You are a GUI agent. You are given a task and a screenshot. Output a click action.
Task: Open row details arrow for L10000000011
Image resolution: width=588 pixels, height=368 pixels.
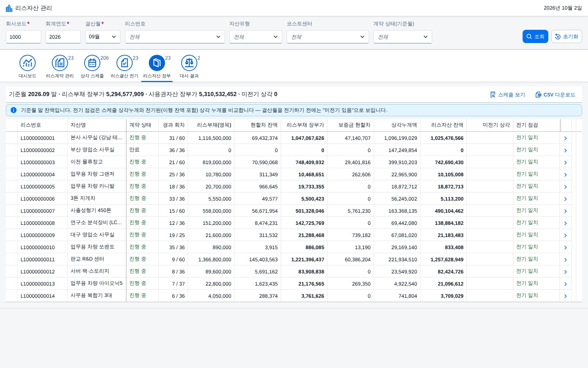point(566,259)
